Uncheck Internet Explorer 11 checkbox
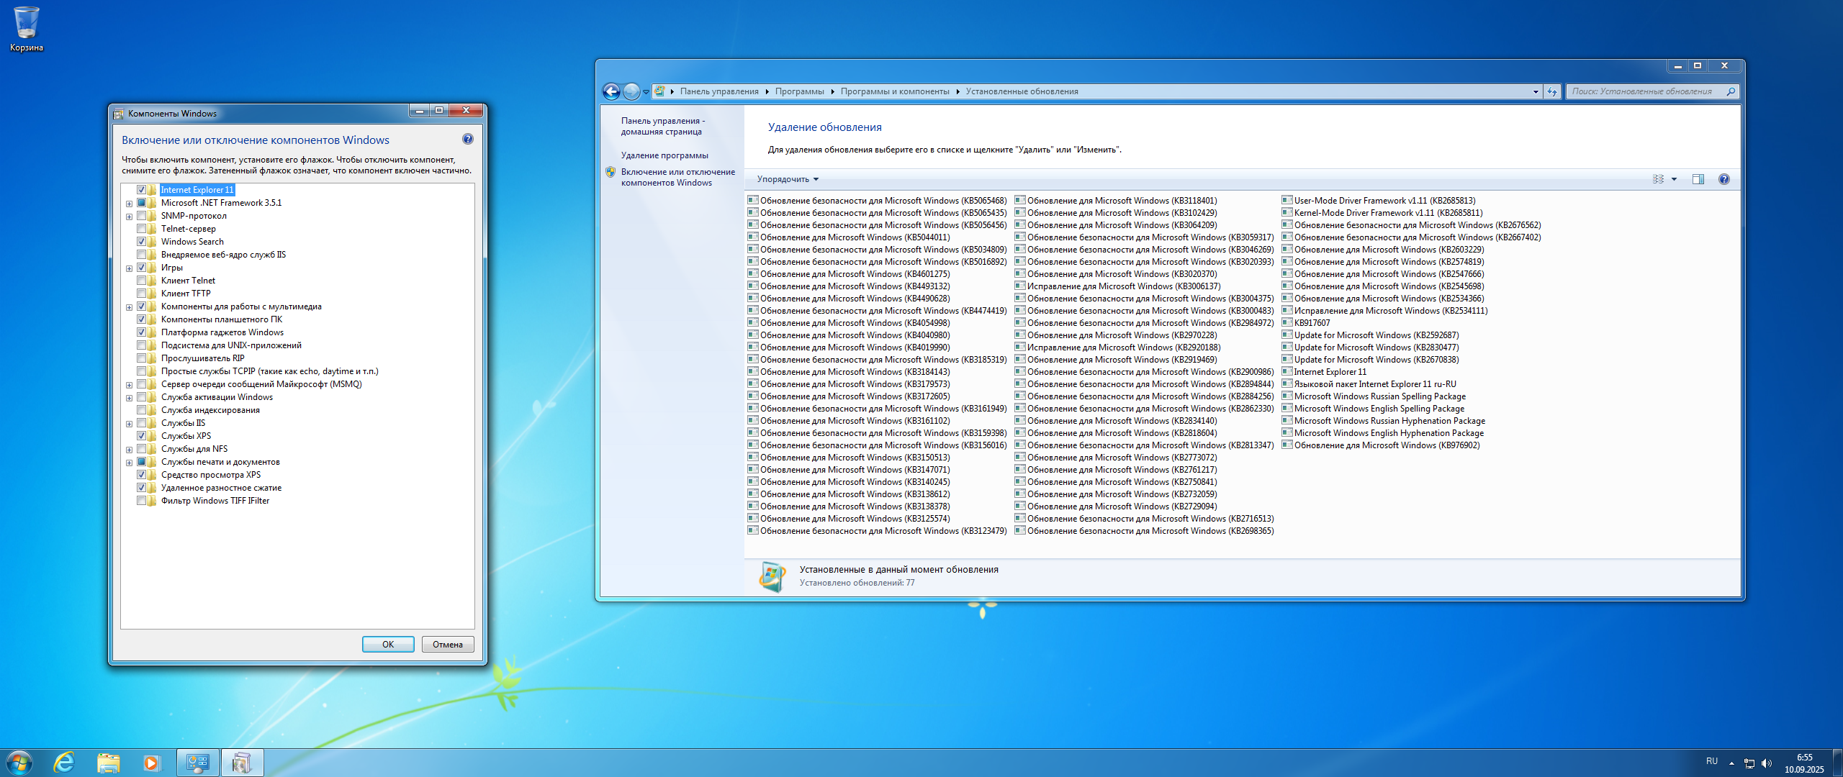1843x777 pixels. (x=141, y=190)
